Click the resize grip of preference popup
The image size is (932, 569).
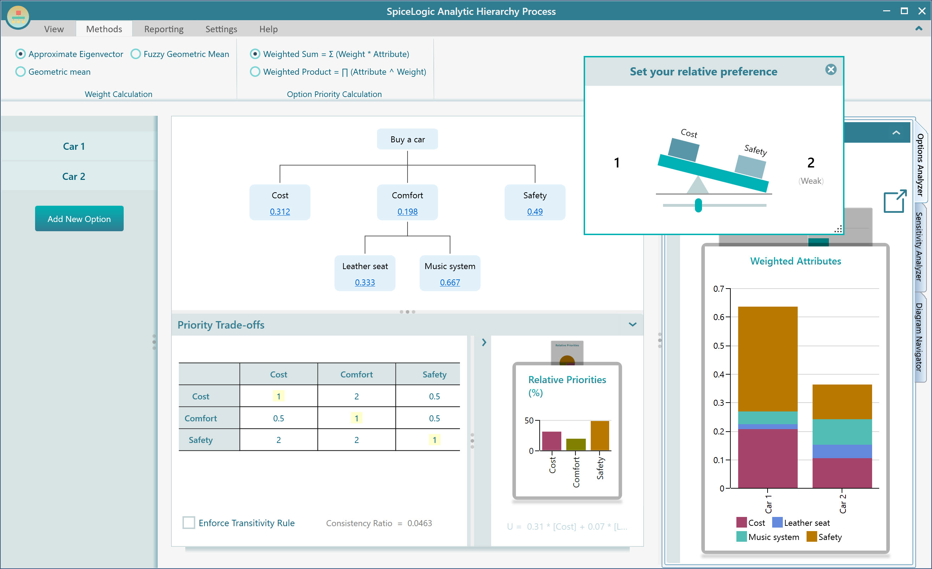point(838,229)
